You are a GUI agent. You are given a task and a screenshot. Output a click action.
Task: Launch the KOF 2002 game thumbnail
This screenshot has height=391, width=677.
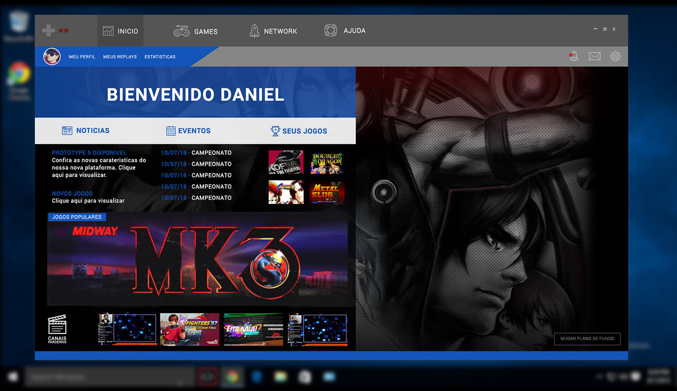[286, 162]
